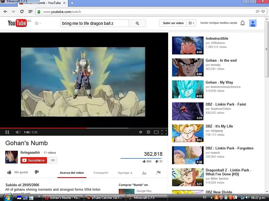Image resolution: width=269 pixels, height=201 pixels.
Task: Open livingaashir channel link
Action: (30, 152)
